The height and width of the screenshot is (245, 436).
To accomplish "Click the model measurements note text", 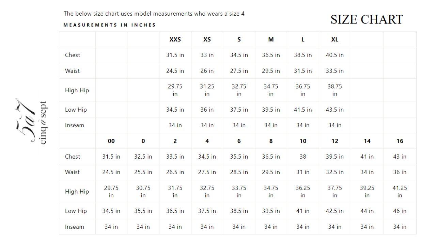I will pyautogui.click(x=154, y=14).
